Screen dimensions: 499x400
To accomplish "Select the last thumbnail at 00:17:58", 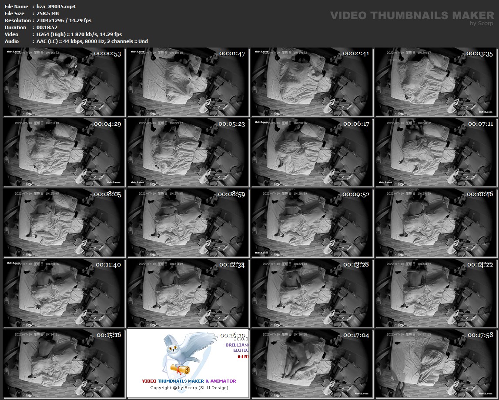I will point(436,364).
